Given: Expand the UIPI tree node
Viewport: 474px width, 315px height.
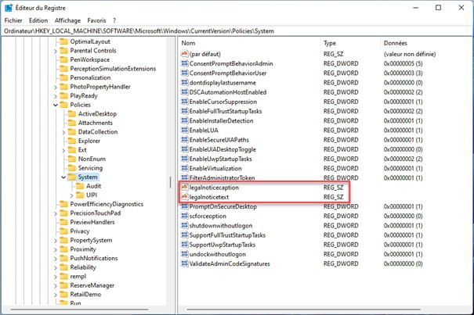Looking at the screenshot, I should coord(71,195).
